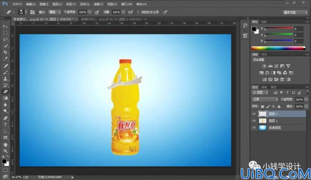Hide layer 2 with its eye icon

point(254,114)
